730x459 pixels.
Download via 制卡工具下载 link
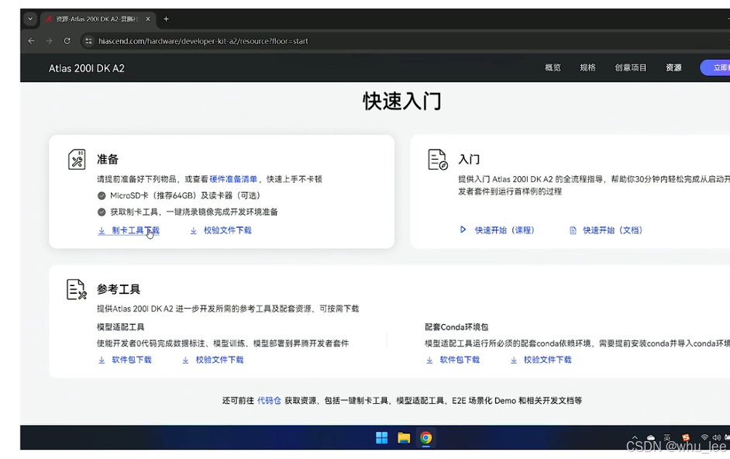pyautogui.click(x=136, y=230)
